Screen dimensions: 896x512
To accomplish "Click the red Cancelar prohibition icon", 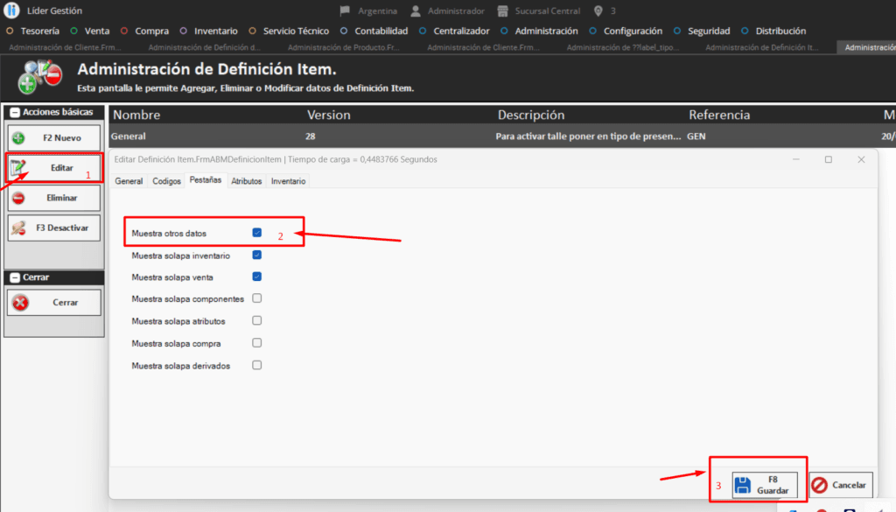I will [x=820, y=485].
